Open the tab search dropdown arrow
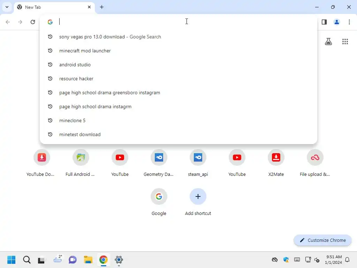Viewport: 357px width, 268px height. pyautogui.click(x=7, y=7)
